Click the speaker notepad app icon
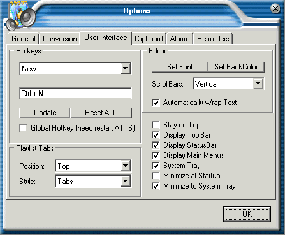285x235 pixels. [x=20, y=16]
